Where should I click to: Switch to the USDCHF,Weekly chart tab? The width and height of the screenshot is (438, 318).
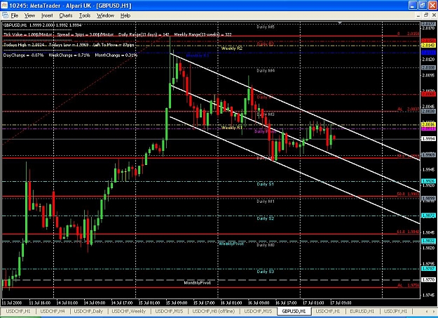129,311
